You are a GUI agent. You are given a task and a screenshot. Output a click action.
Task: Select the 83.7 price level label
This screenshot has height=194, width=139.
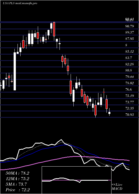click(x=128, y=58)
